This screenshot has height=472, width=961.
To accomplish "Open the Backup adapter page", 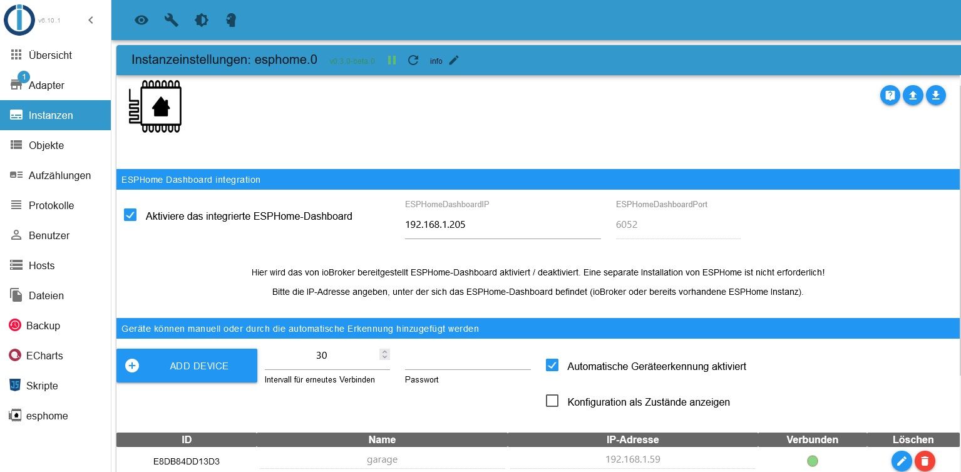I will tap(55, 326).
